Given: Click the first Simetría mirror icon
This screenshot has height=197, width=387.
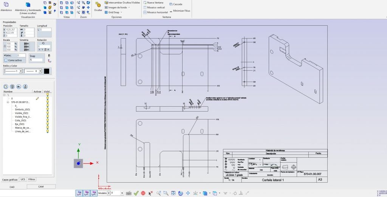Looking at the screenshot, I should (x=27, y=43).
